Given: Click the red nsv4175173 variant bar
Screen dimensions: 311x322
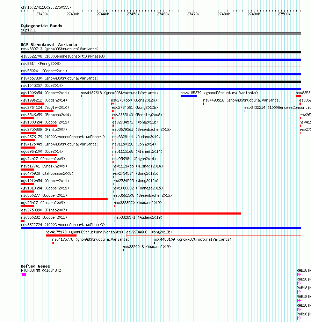Looking at the screenshot, I should (61, 235).
